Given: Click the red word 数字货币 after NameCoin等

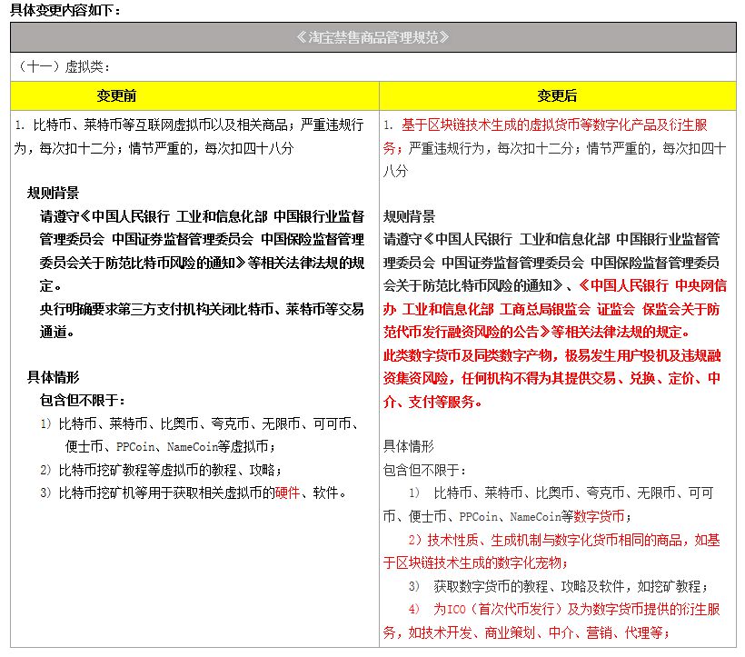Looking at the screenshot, I should coord(599,516).
